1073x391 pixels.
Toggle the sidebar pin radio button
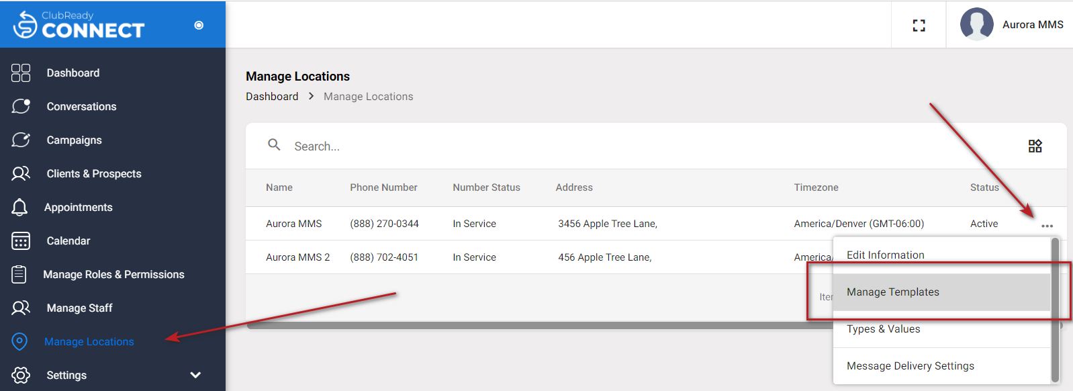(x=199, y=25)
